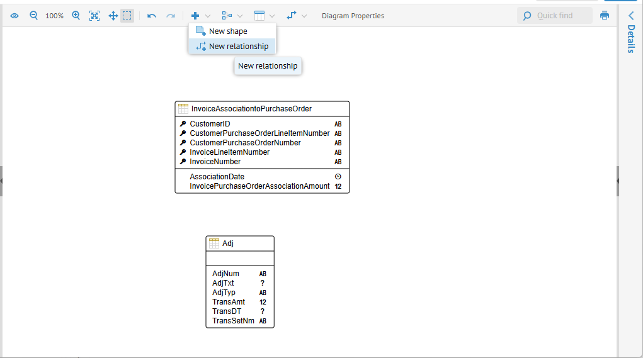This screenshot has width=643, height=358.
Task: Select the InvoiceAssociationtoPurchaseOrder table header
Action: pos(251,109)
